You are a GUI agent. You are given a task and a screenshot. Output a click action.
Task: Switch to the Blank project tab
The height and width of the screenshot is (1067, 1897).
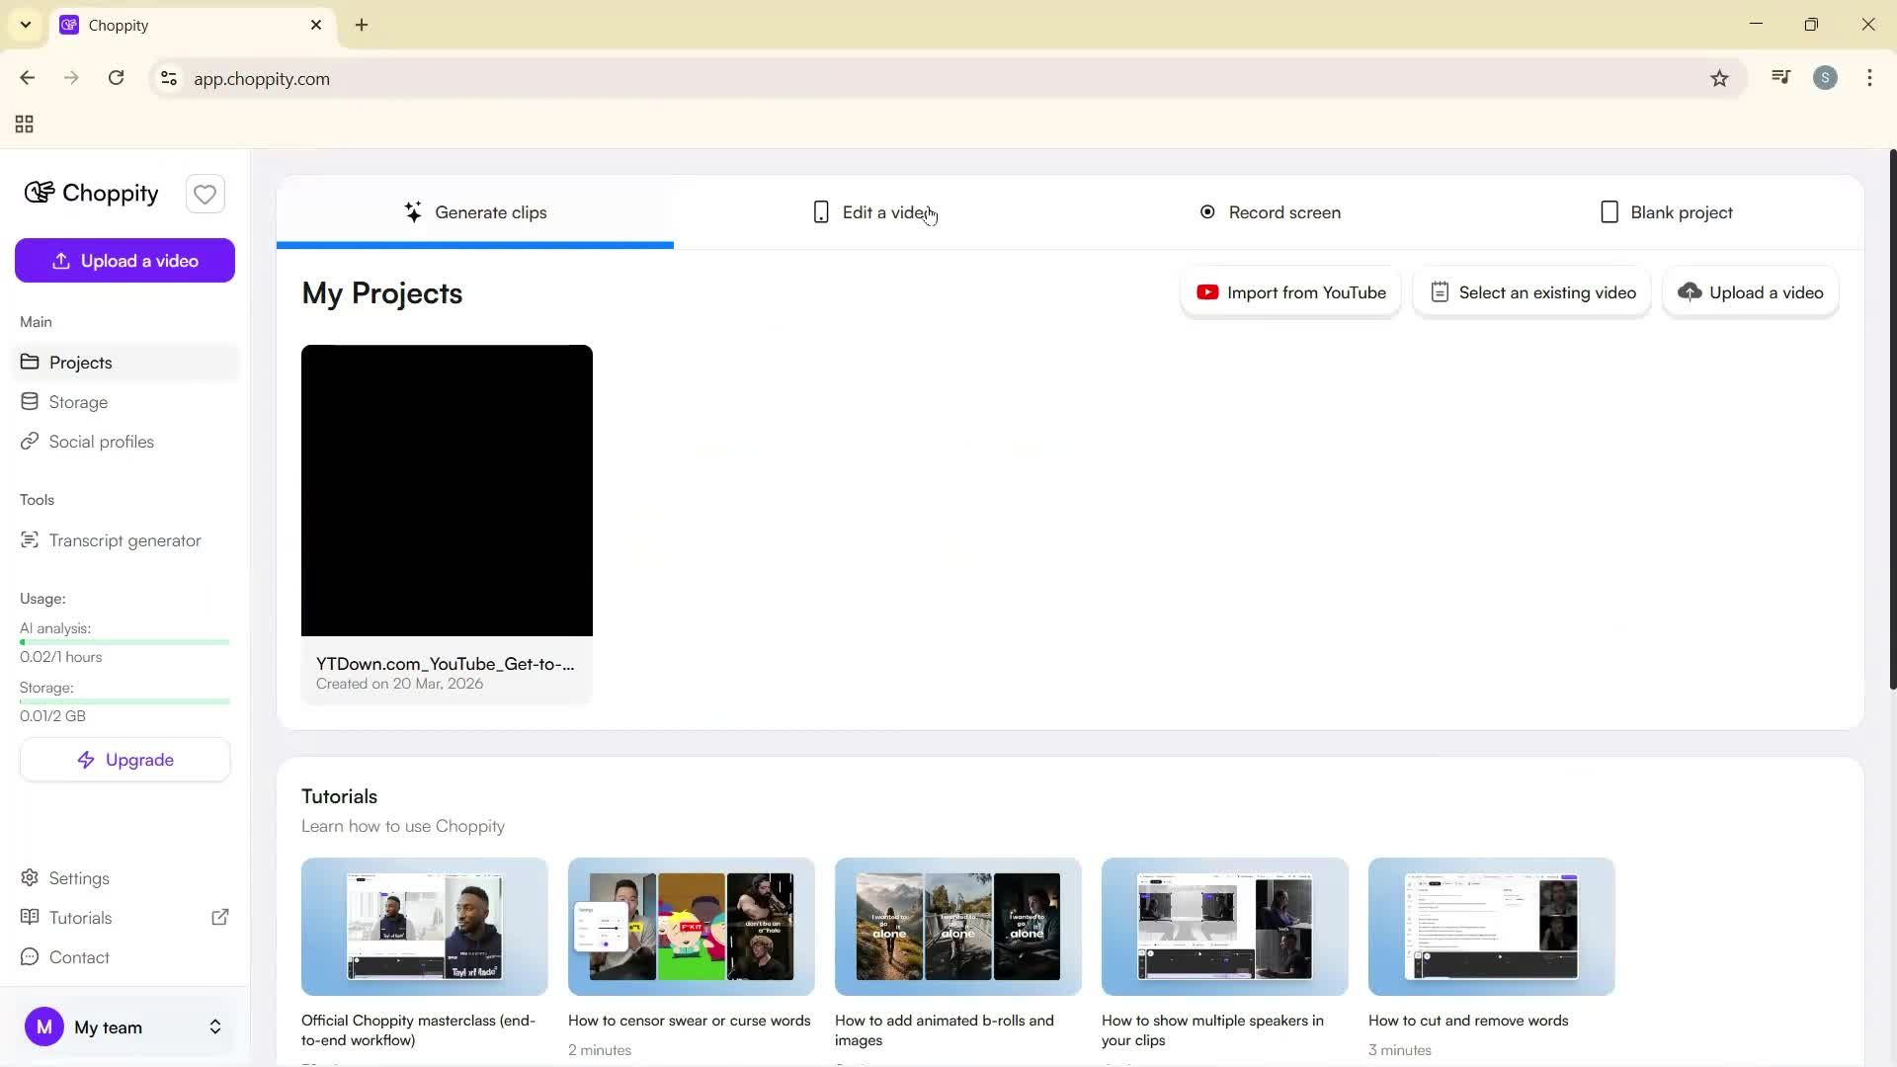1667,211
